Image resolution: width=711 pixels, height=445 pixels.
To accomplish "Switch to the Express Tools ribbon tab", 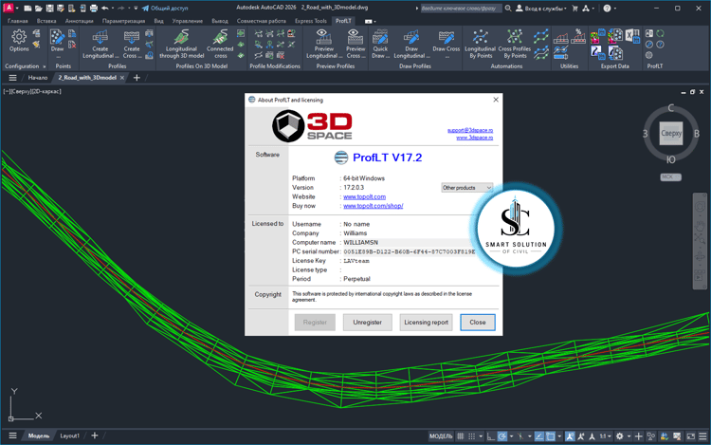I will (311, 21).
